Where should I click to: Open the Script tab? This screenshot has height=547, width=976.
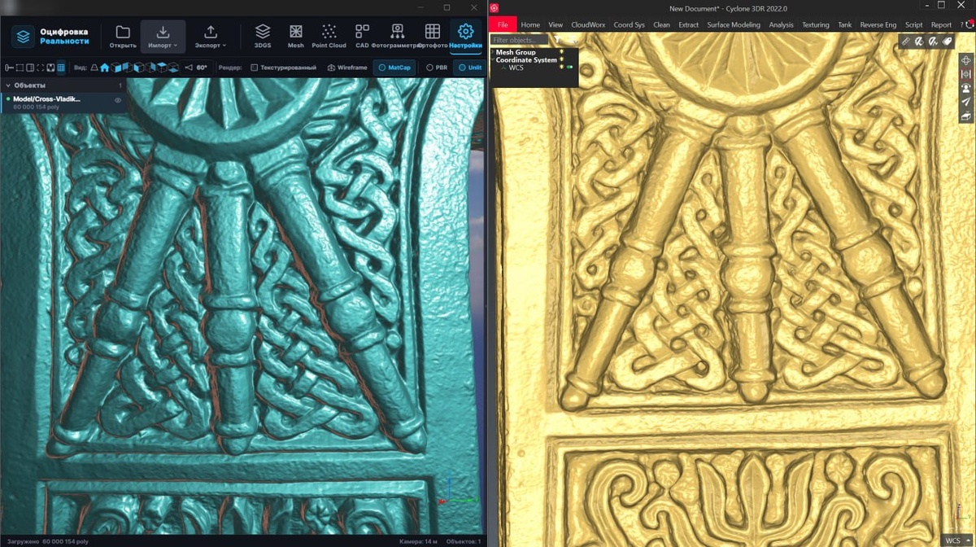[914, 24]
